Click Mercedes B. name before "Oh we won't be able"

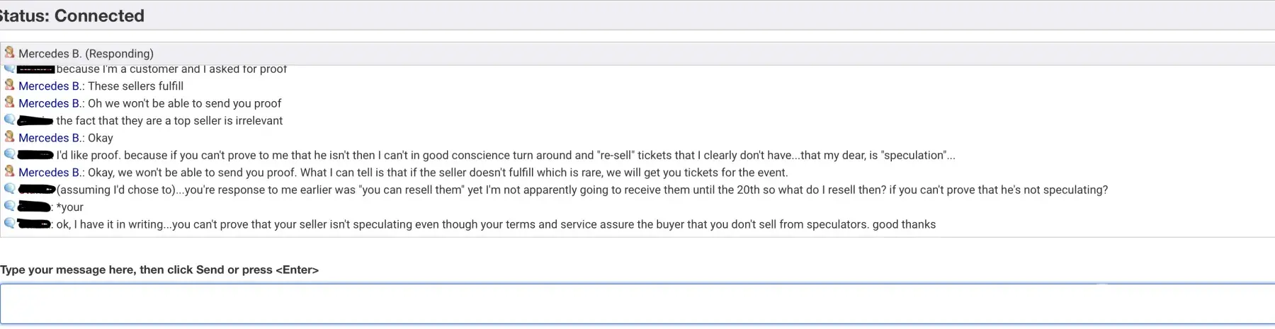click(49, 103)
